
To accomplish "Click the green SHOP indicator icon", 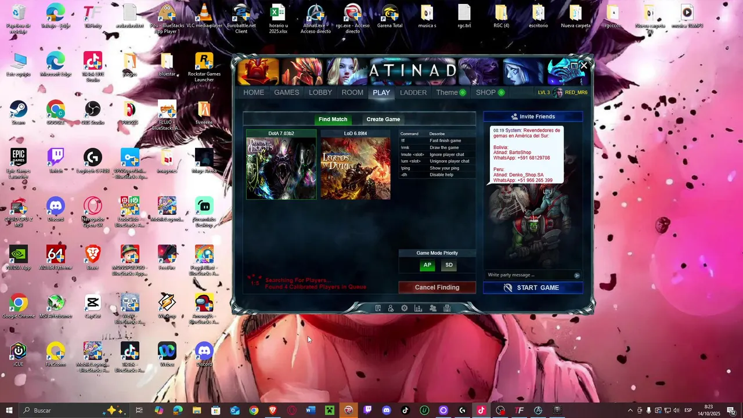I will coord(501,92).
